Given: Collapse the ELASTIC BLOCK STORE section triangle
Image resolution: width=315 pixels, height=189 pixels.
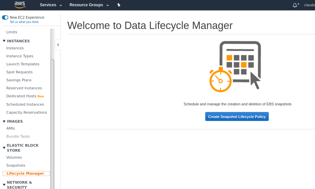Looking at the screenshot, I should pos(4,148).
